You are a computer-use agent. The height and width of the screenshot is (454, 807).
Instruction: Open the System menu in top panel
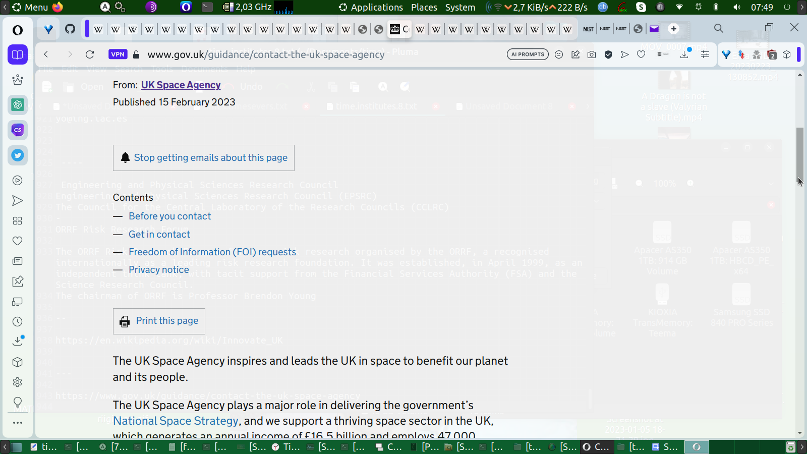point(460,7)
